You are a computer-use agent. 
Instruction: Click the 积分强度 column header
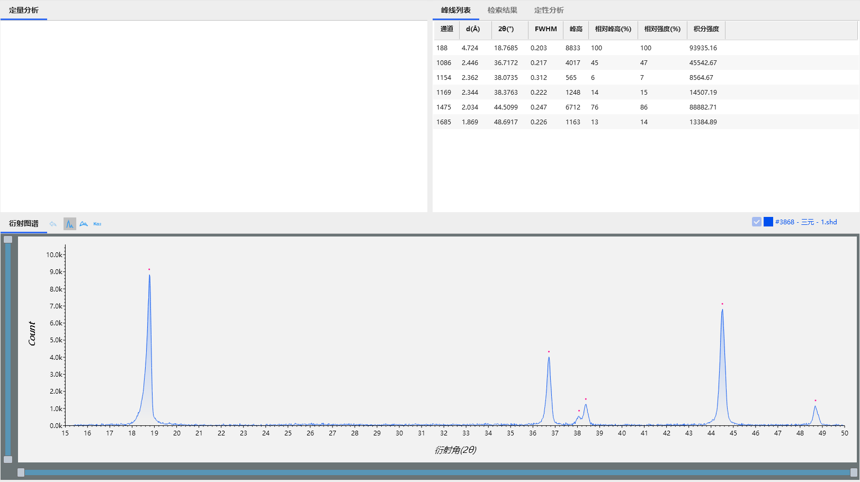(706, 29)
